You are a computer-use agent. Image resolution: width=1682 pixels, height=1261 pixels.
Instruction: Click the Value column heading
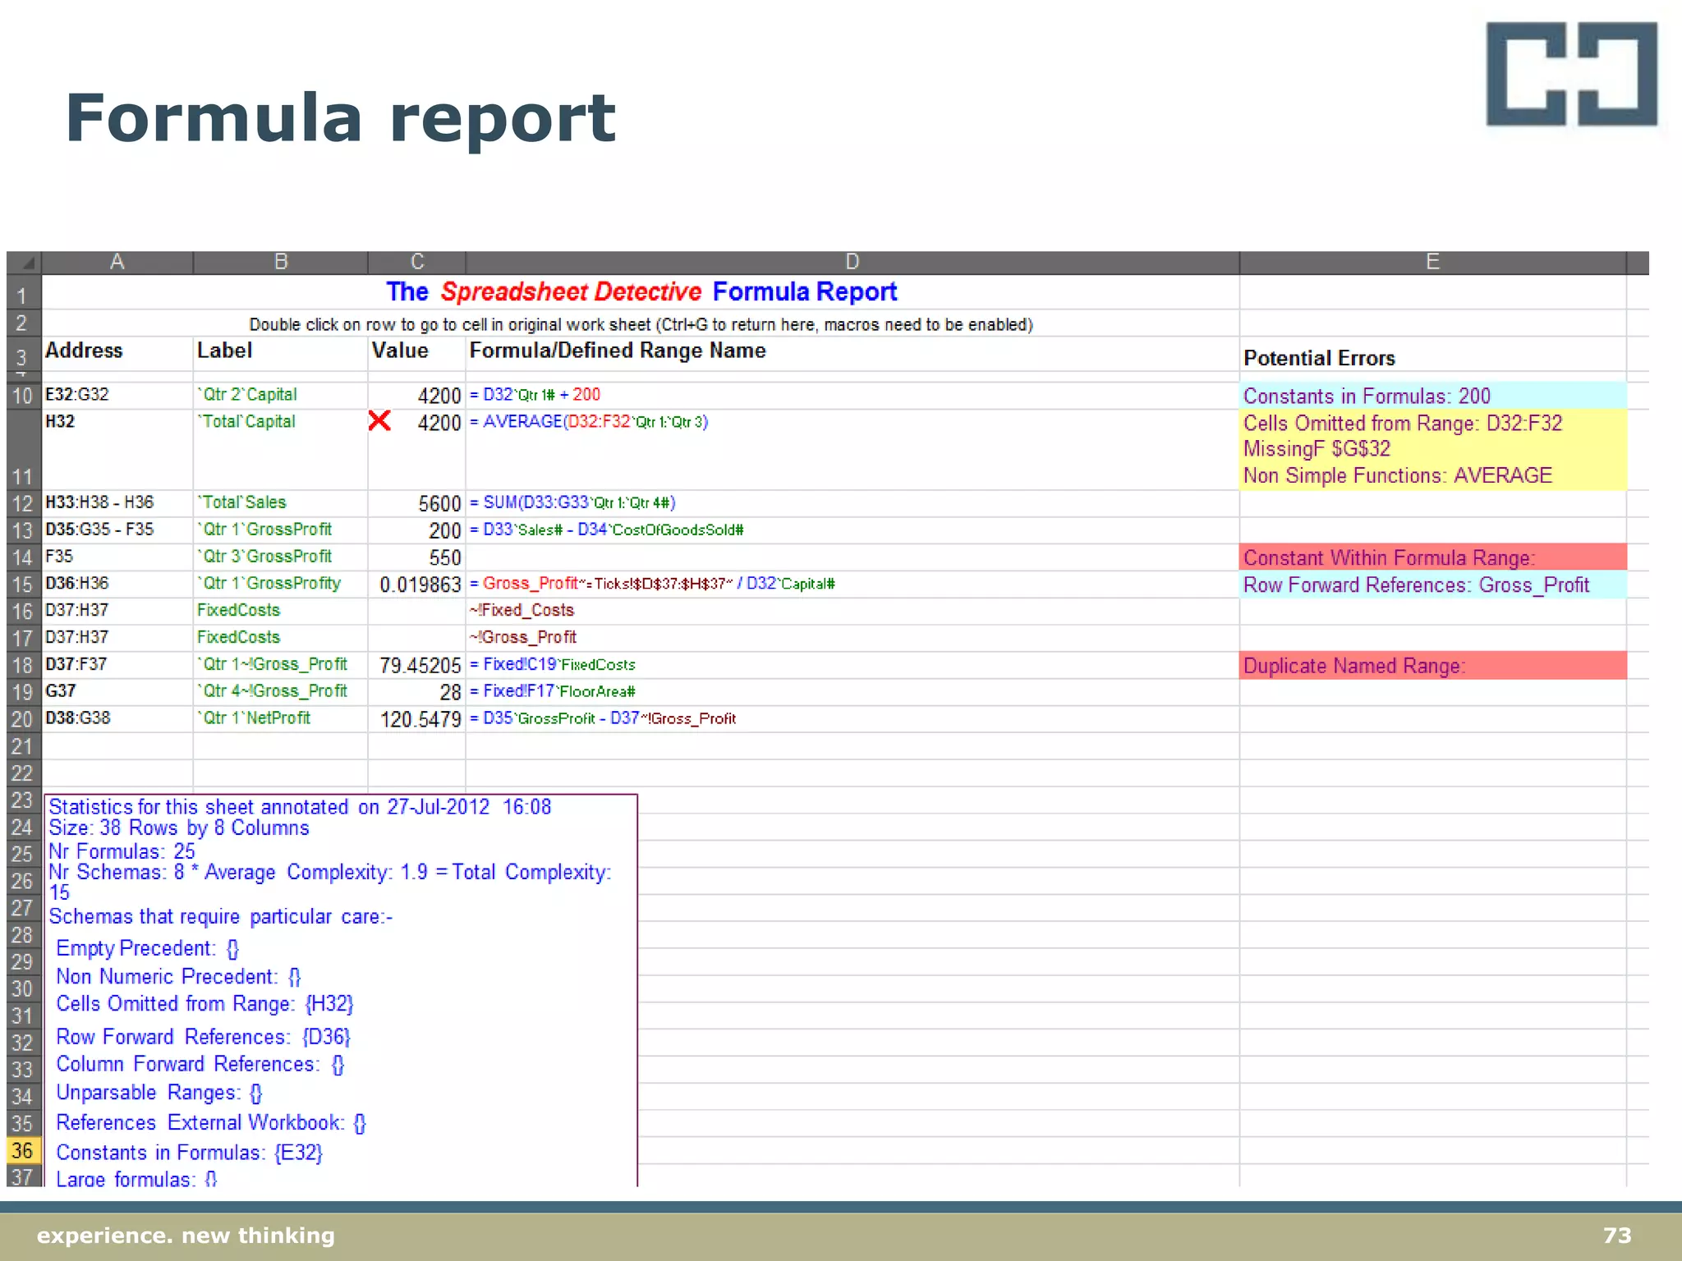pos(400,351)
